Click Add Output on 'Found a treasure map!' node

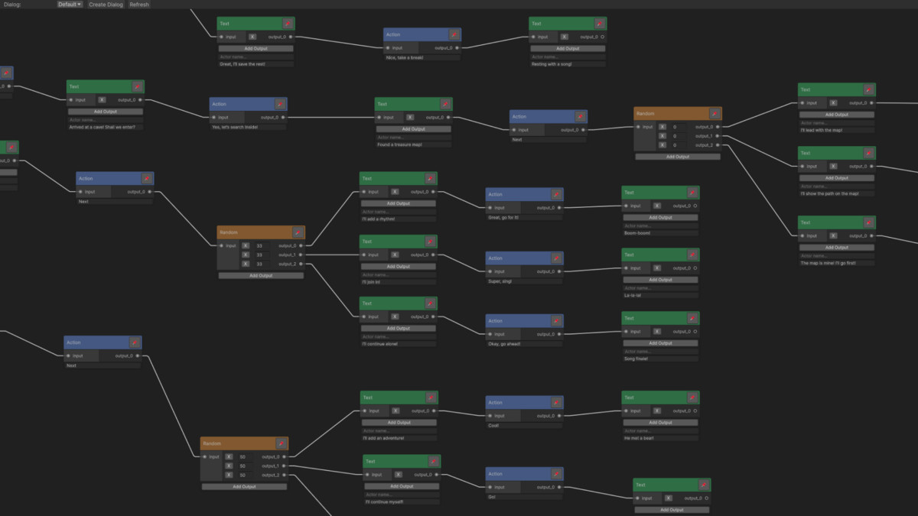coord(413,129)
